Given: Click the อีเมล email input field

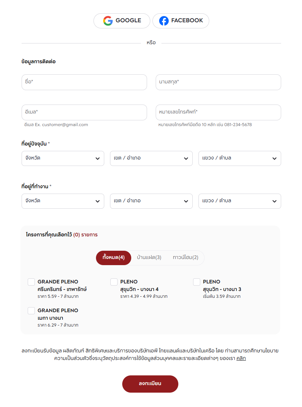Looking at the screenshot, I should tap(84, 112).
